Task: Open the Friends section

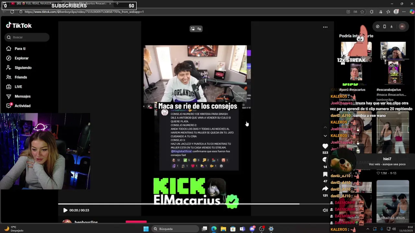Action: (x=21, y=77)
